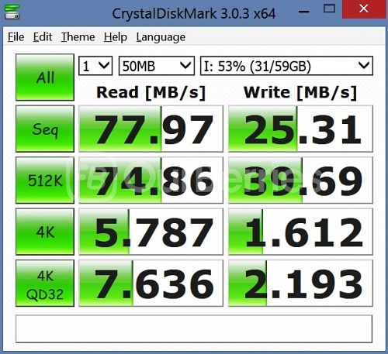Run all benchmarks with the All button
This screenshot has height=354, width=388.
pos(45,77)
